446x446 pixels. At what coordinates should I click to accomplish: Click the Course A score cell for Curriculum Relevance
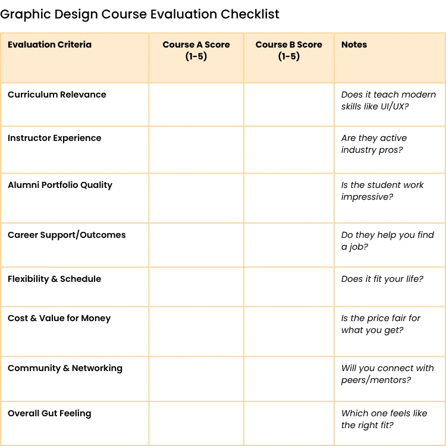tap(196, 104)
